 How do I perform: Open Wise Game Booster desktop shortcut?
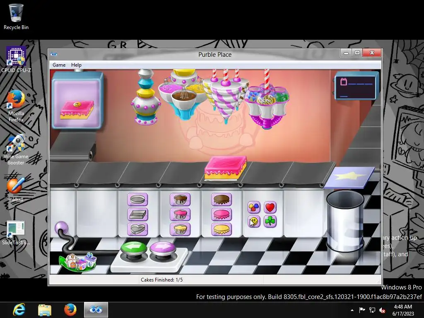pos(16,149)
